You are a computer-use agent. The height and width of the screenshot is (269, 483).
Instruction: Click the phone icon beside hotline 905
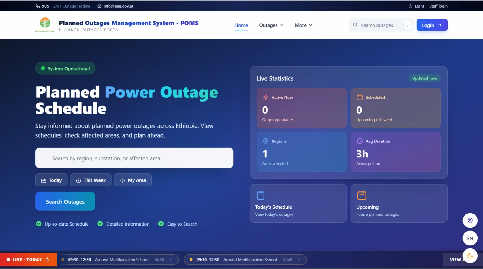point(38,6)
